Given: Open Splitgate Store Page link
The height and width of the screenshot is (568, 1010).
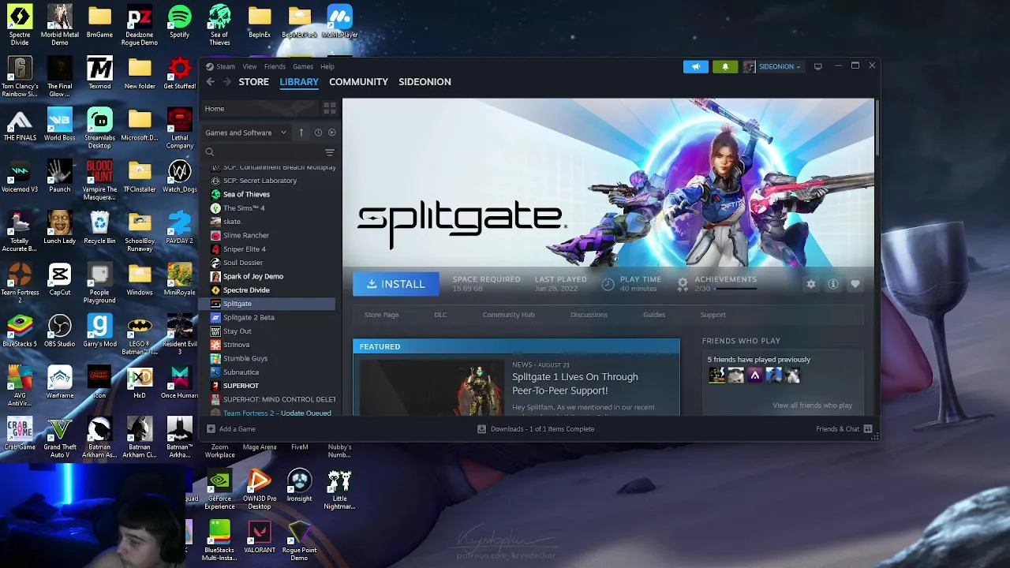Looking at the screenshot, I should [x=381, y=315].
